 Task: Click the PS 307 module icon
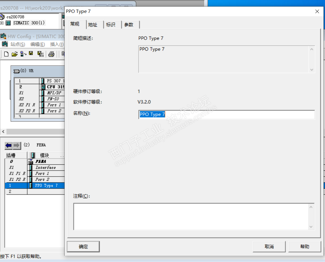[43, 81]
